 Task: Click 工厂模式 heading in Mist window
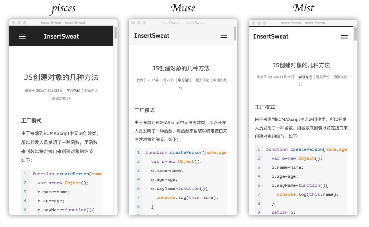coord(265,107)
